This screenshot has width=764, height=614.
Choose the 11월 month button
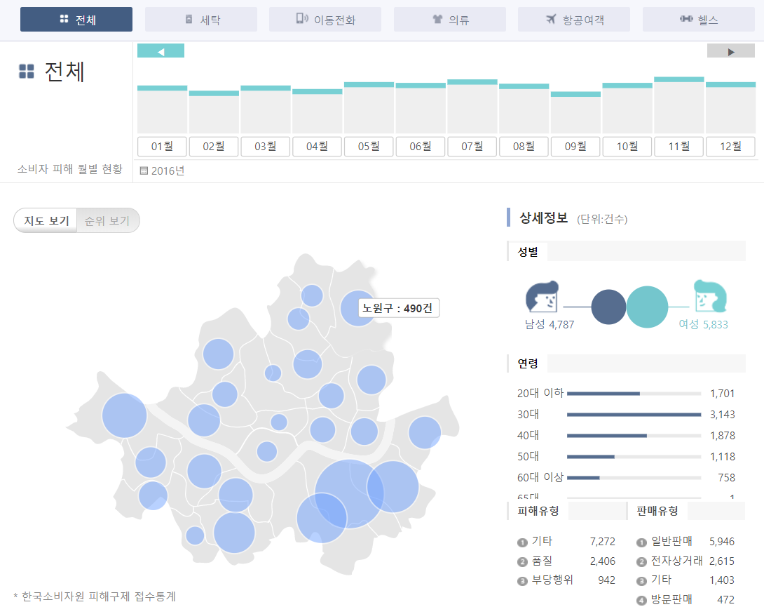click(678, 146)
